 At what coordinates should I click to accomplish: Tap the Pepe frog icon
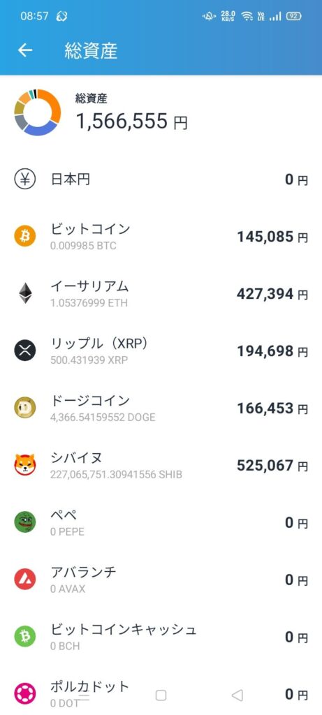(x=24, y=522)
